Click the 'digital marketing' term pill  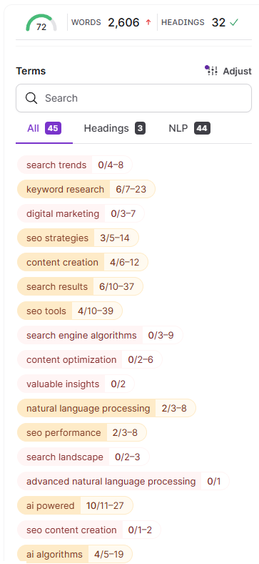81,213
